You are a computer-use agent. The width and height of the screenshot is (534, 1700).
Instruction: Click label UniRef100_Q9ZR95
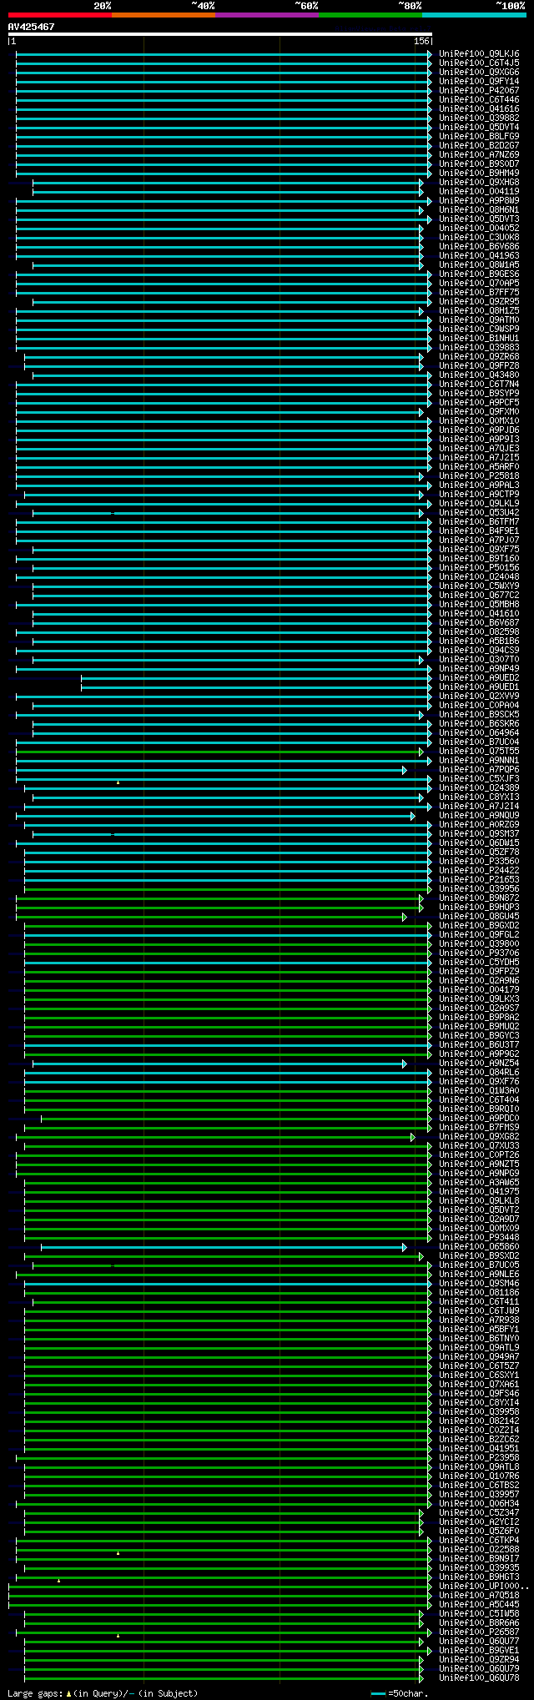coord(479,301)
